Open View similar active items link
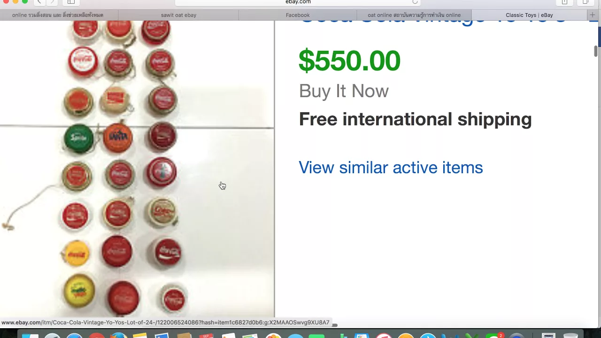 point(391,168)
